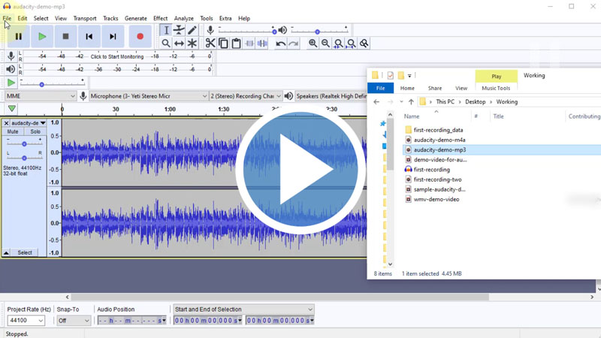Click the red Record button
The width and height of the screenshot is (601, 338).
tap(140, 36)
